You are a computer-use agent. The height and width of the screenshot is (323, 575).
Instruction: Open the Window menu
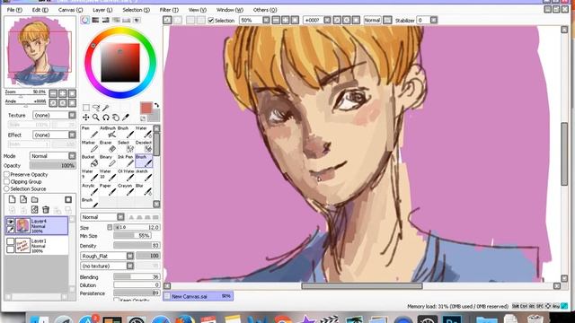point(230,10)
